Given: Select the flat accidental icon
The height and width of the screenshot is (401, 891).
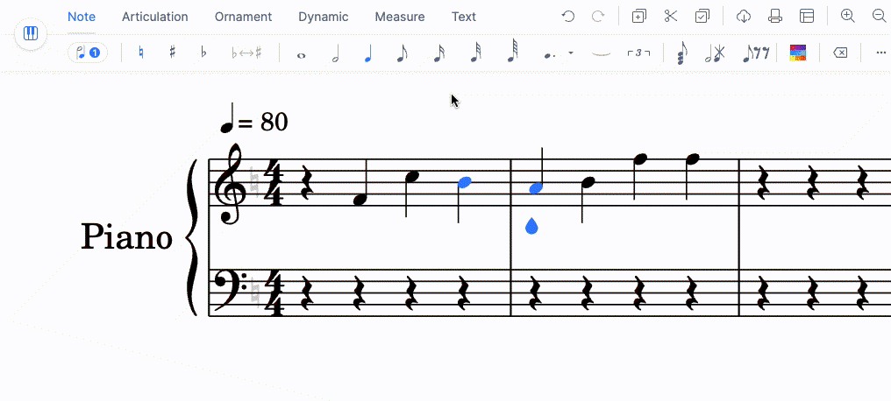Looking at the screenshot, I should (203, 53).
